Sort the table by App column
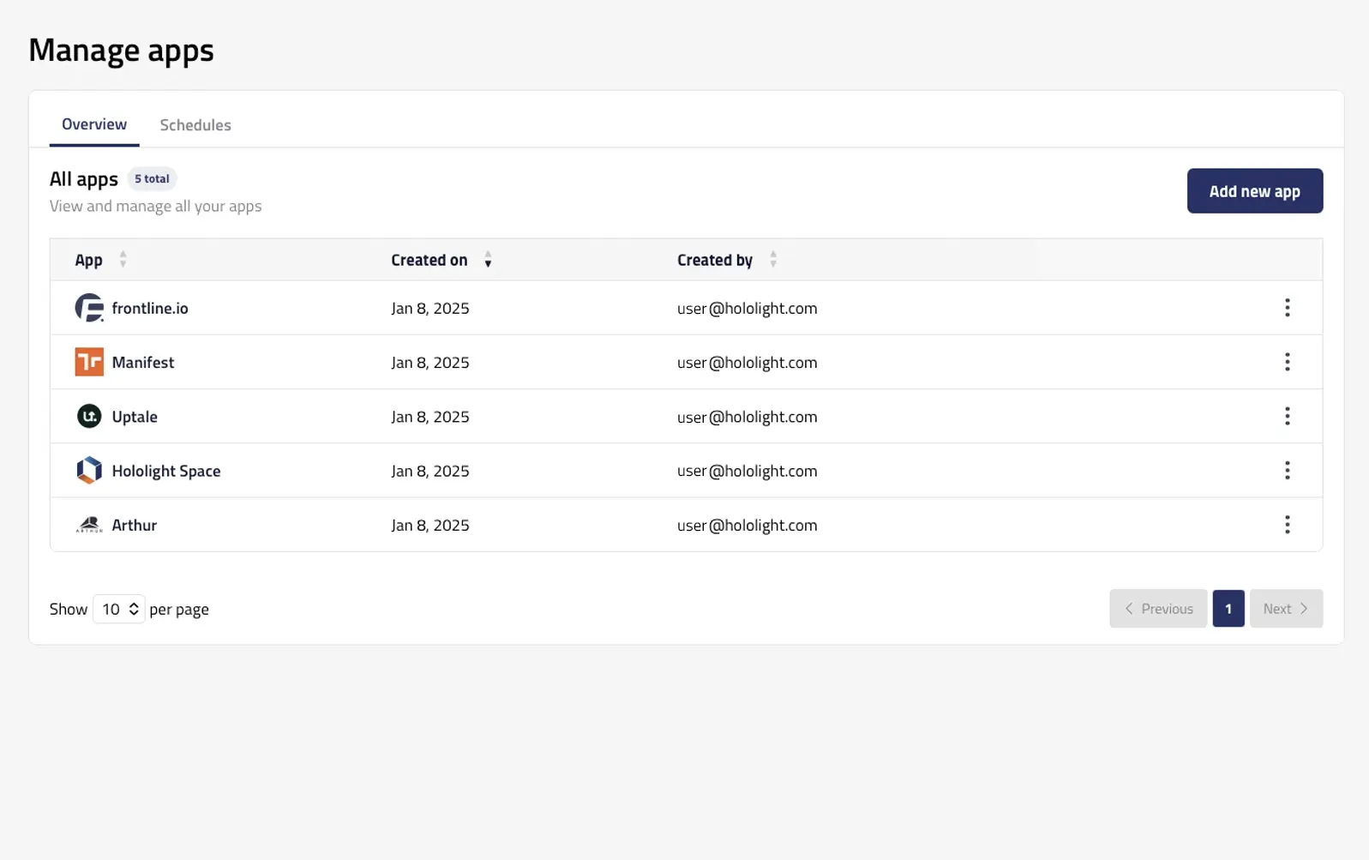 [x=123, y=260]
